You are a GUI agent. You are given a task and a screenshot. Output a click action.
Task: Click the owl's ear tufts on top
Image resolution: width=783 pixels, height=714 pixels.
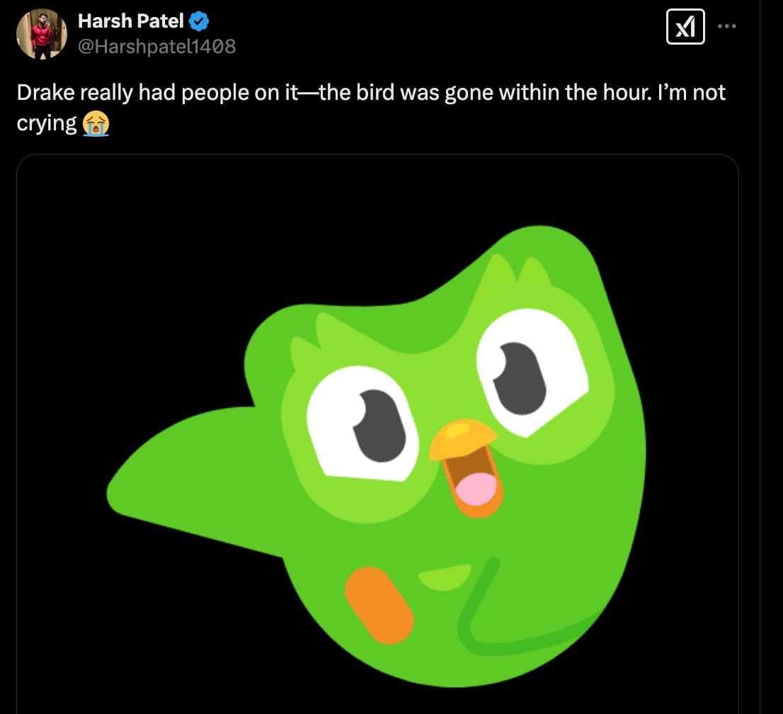pyautogui.click(x=520, y=270)
